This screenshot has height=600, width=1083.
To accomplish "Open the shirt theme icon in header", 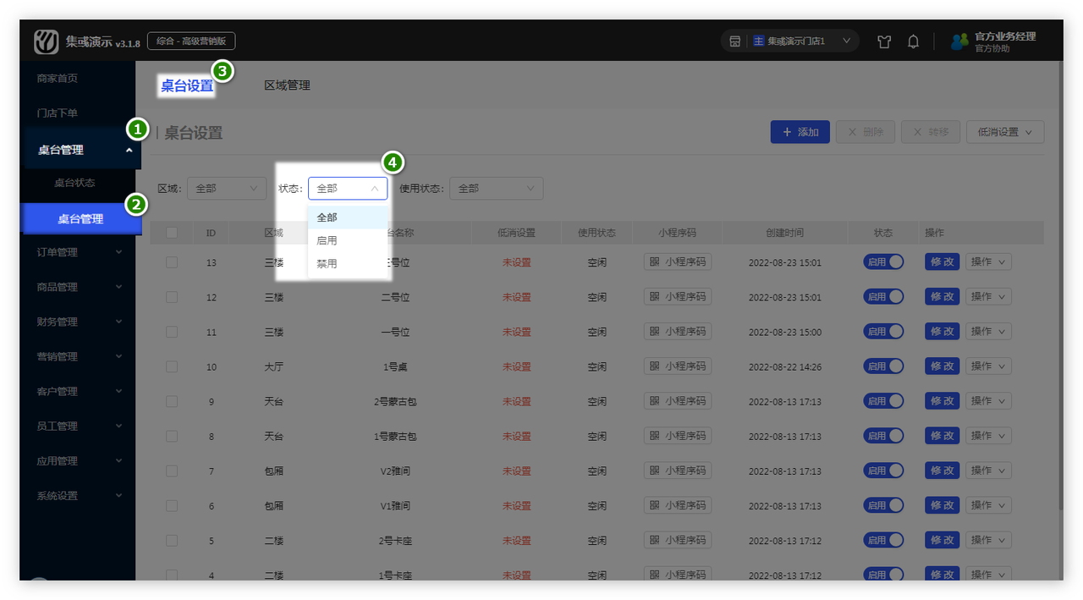I will tap(884, 41).
